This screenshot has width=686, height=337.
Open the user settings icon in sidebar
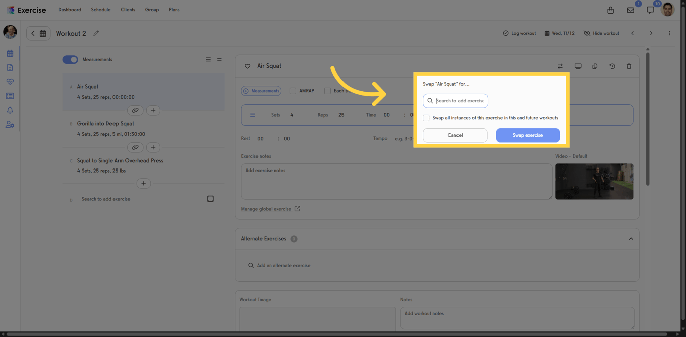(10, 125)
